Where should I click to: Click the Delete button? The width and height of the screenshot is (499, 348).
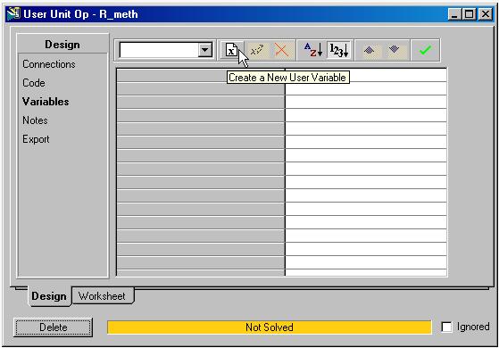coord(54,327)
